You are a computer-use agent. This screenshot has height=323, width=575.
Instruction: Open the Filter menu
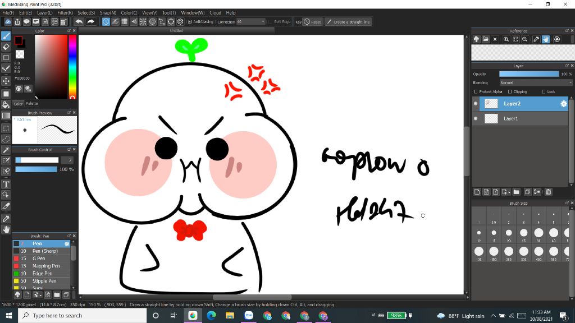pyautogui.click(x=65, y=13)
